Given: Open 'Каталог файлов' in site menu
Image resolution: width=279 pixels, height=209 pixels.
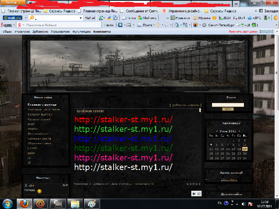Looking at the screenshot, I should 40,114.
